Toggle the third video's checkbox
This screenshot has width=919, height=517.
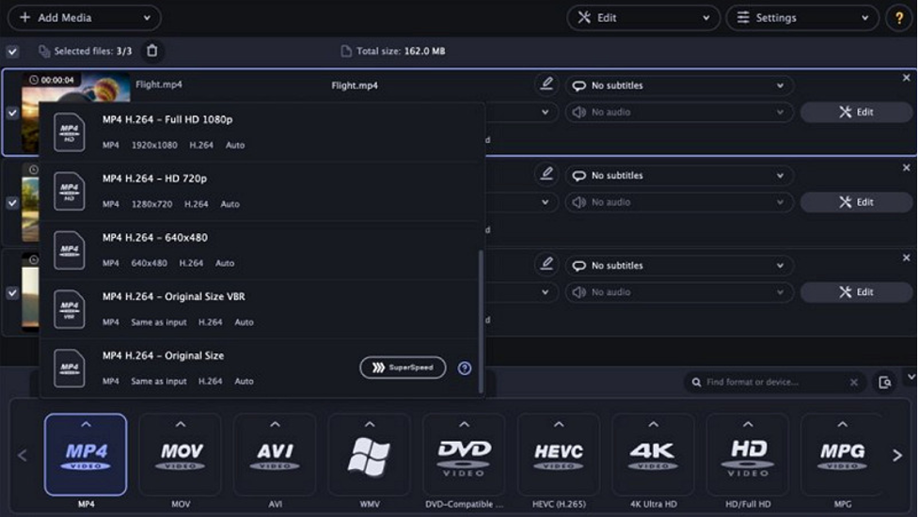[x=12, y=292]
